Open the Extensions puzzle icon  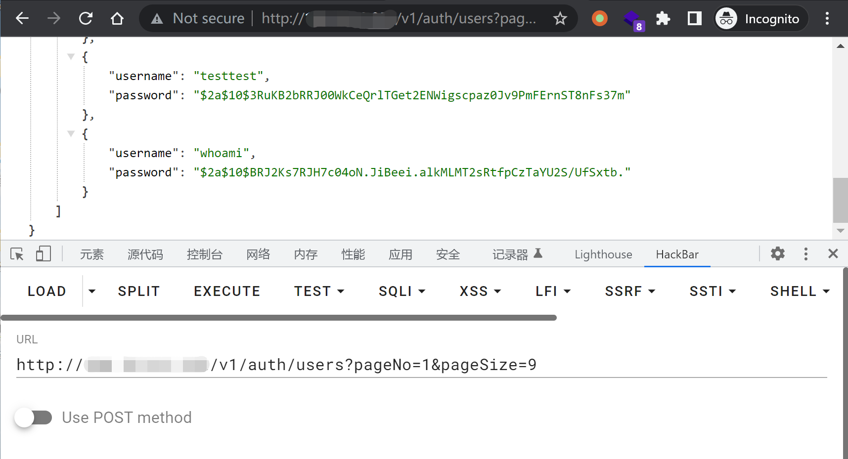[x=663, y=19]
